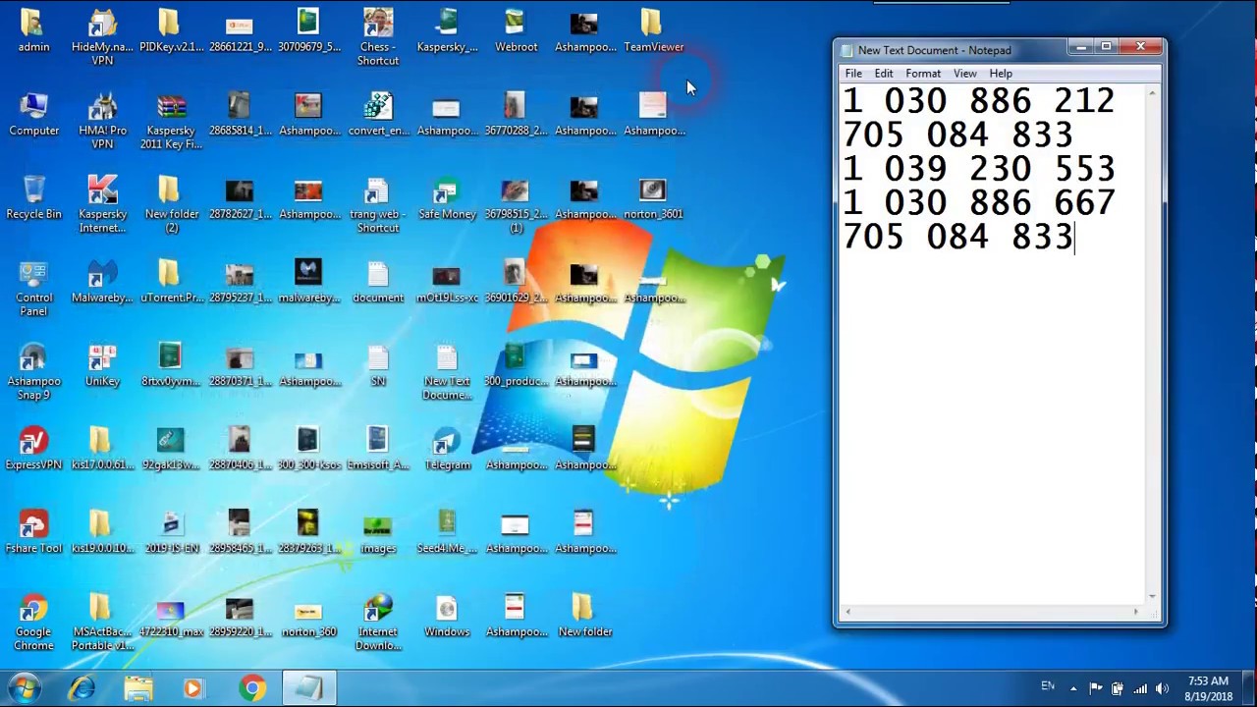The image size is (1257, 707).
Task: Select the Windows file desktop icon
Action: coord(447,615)
